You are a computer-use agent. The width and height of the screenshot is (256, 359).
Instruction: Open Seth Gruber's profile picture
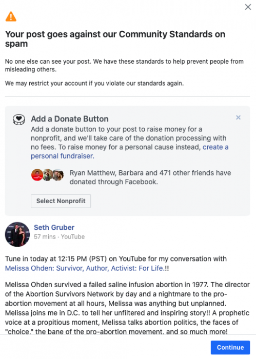tap(17, 234)
